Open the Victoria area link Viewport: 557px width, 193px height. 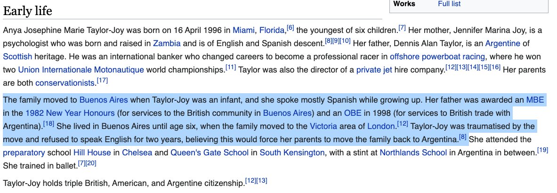coord(323,126)
